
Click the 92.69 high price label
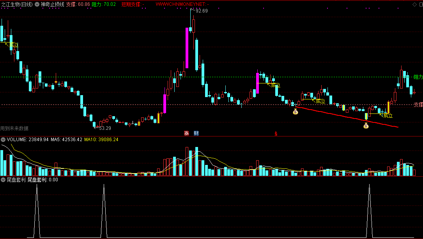click(x=202, y=11)
